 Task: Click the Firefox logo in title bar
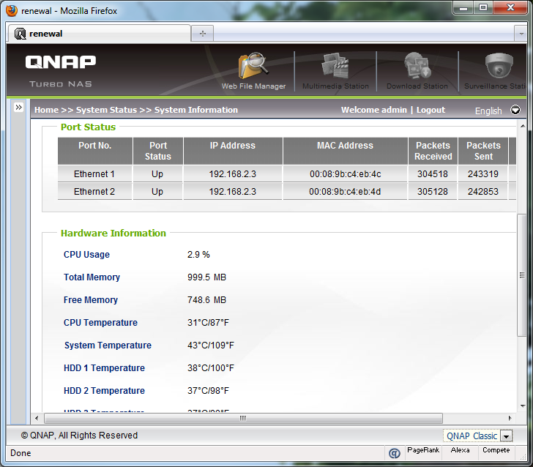(11, 11)
